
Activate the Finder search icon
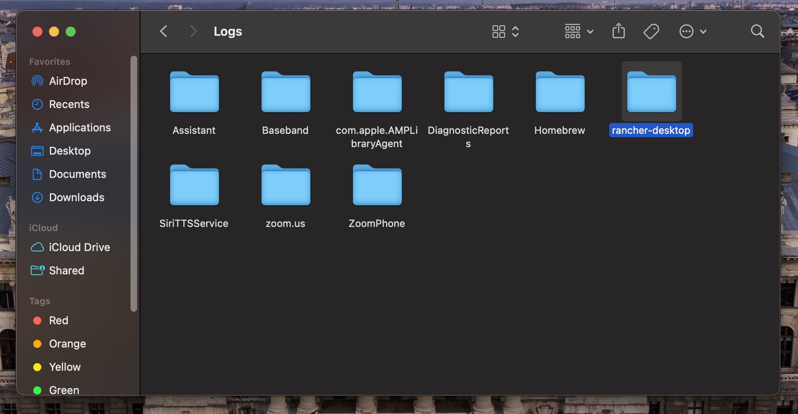point(757,31)
